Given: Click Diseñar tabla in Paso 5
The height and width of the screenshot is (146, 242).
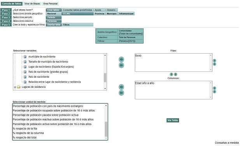Looking at the screenshot, I should pyautogui.click(x=54, y=24).
